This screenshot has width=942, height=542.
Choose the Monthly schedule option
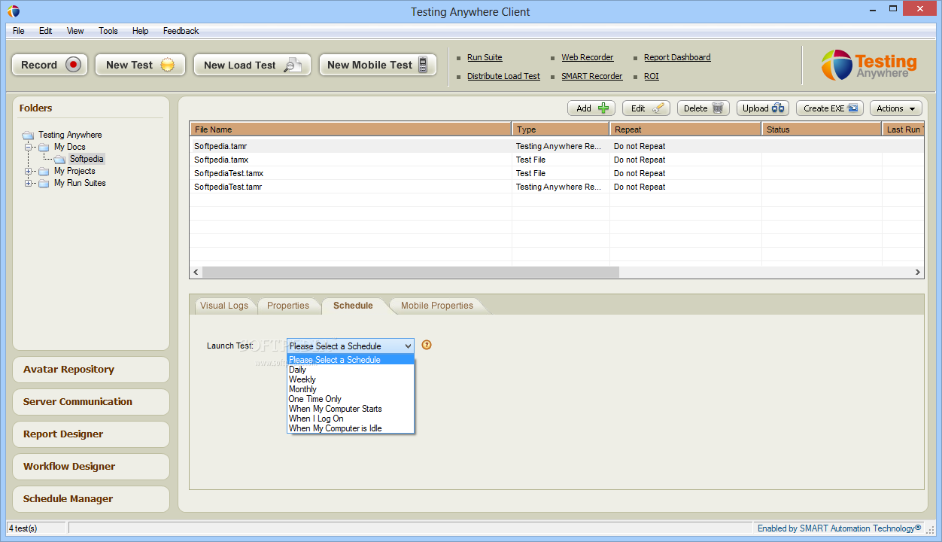tap(351, 389)
